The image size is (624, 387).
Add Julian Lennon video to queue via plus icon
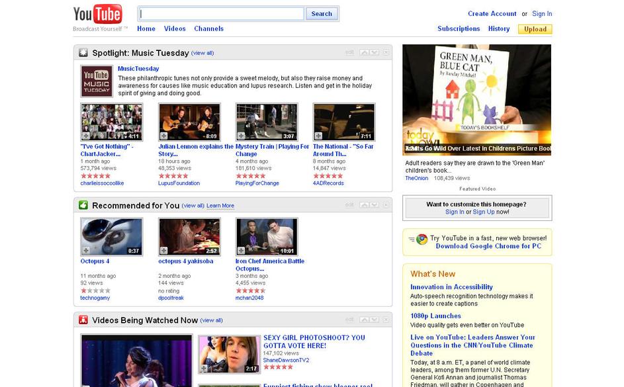(x=163, y=136)
